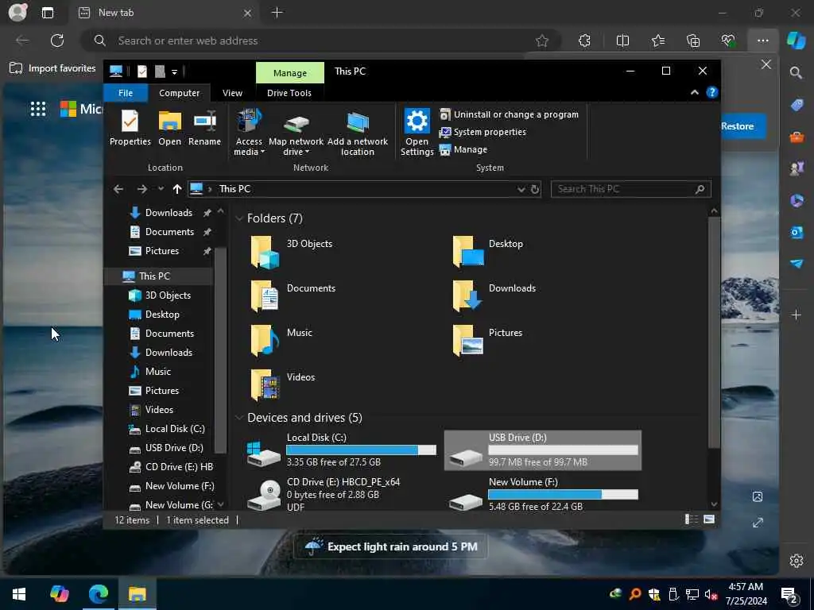Viewport: 814px width, 610px height.
Task: Select This PC in navigation pane
Action: [x=154, y=276]
